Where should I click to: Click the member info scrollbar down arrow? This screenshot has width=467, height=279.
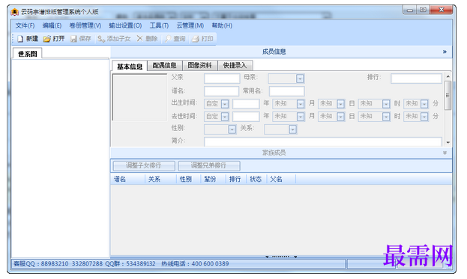point(448,143)
